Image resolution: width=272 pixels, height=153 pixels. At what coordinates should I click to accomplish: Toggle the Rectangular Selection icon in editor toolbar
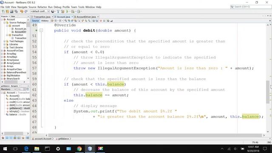(79, 21)
